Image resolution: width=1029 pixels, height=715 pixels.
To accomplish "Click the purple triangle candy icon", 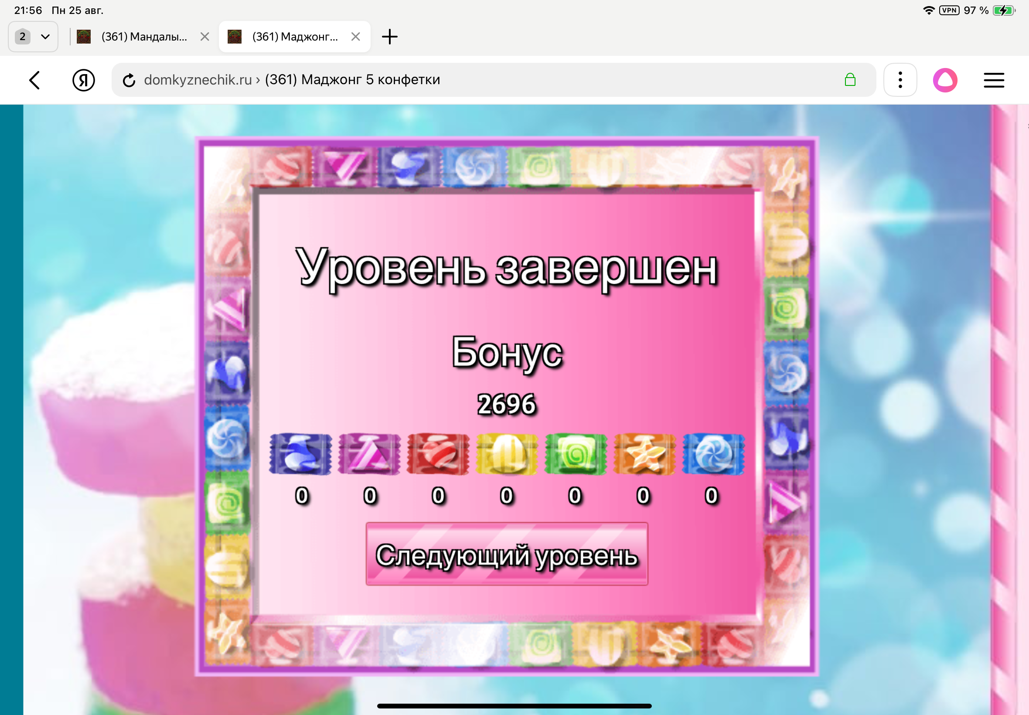I will pyautogui.click(x=369, y=454).
